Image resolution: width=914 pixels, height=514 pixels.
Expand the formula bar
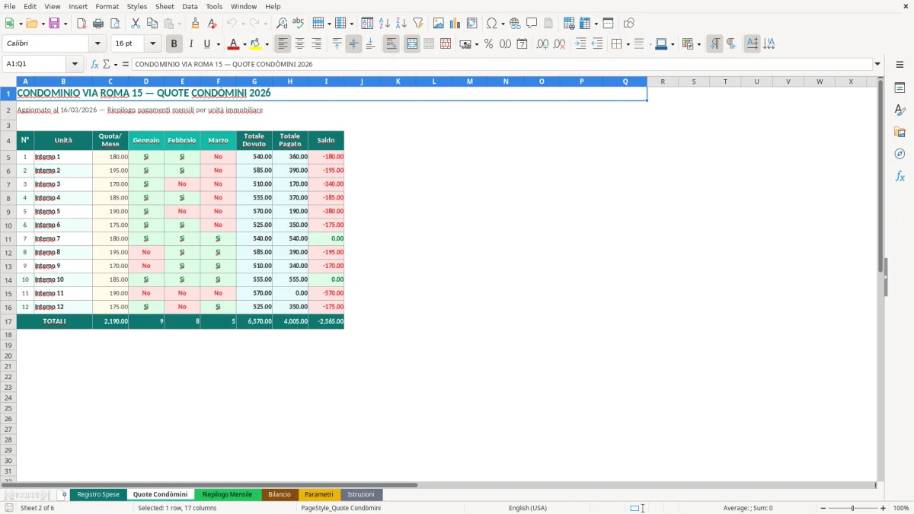877,65
